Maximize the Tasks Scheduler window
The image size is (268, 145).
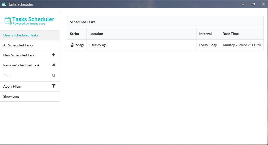tap(253, 4)
